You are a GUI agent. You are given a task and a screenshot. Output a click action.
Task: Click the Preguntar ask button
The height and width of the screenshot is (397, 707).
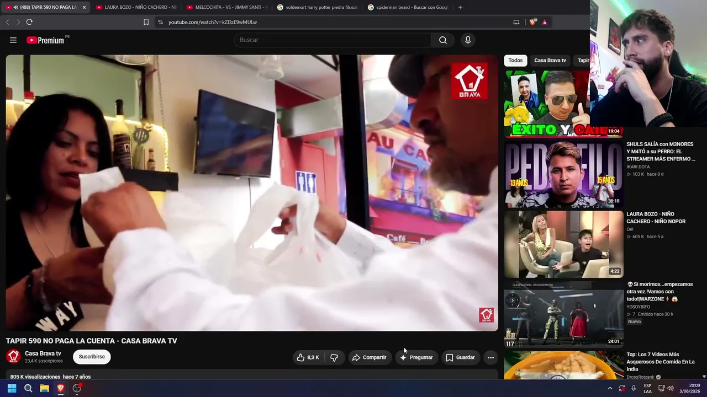(416, 357)
